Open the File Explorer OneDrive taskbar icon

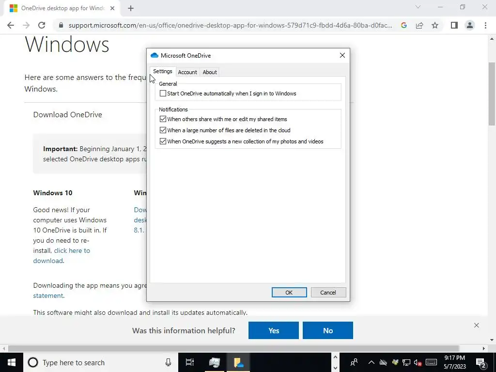click(x=238, y=362)
